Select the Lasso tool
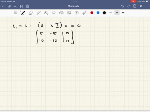Image resolution: width=150 pixels, height=112 pixels. point(54,13)
